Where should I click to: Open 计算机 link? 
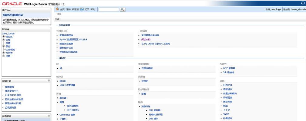(63, 119)
